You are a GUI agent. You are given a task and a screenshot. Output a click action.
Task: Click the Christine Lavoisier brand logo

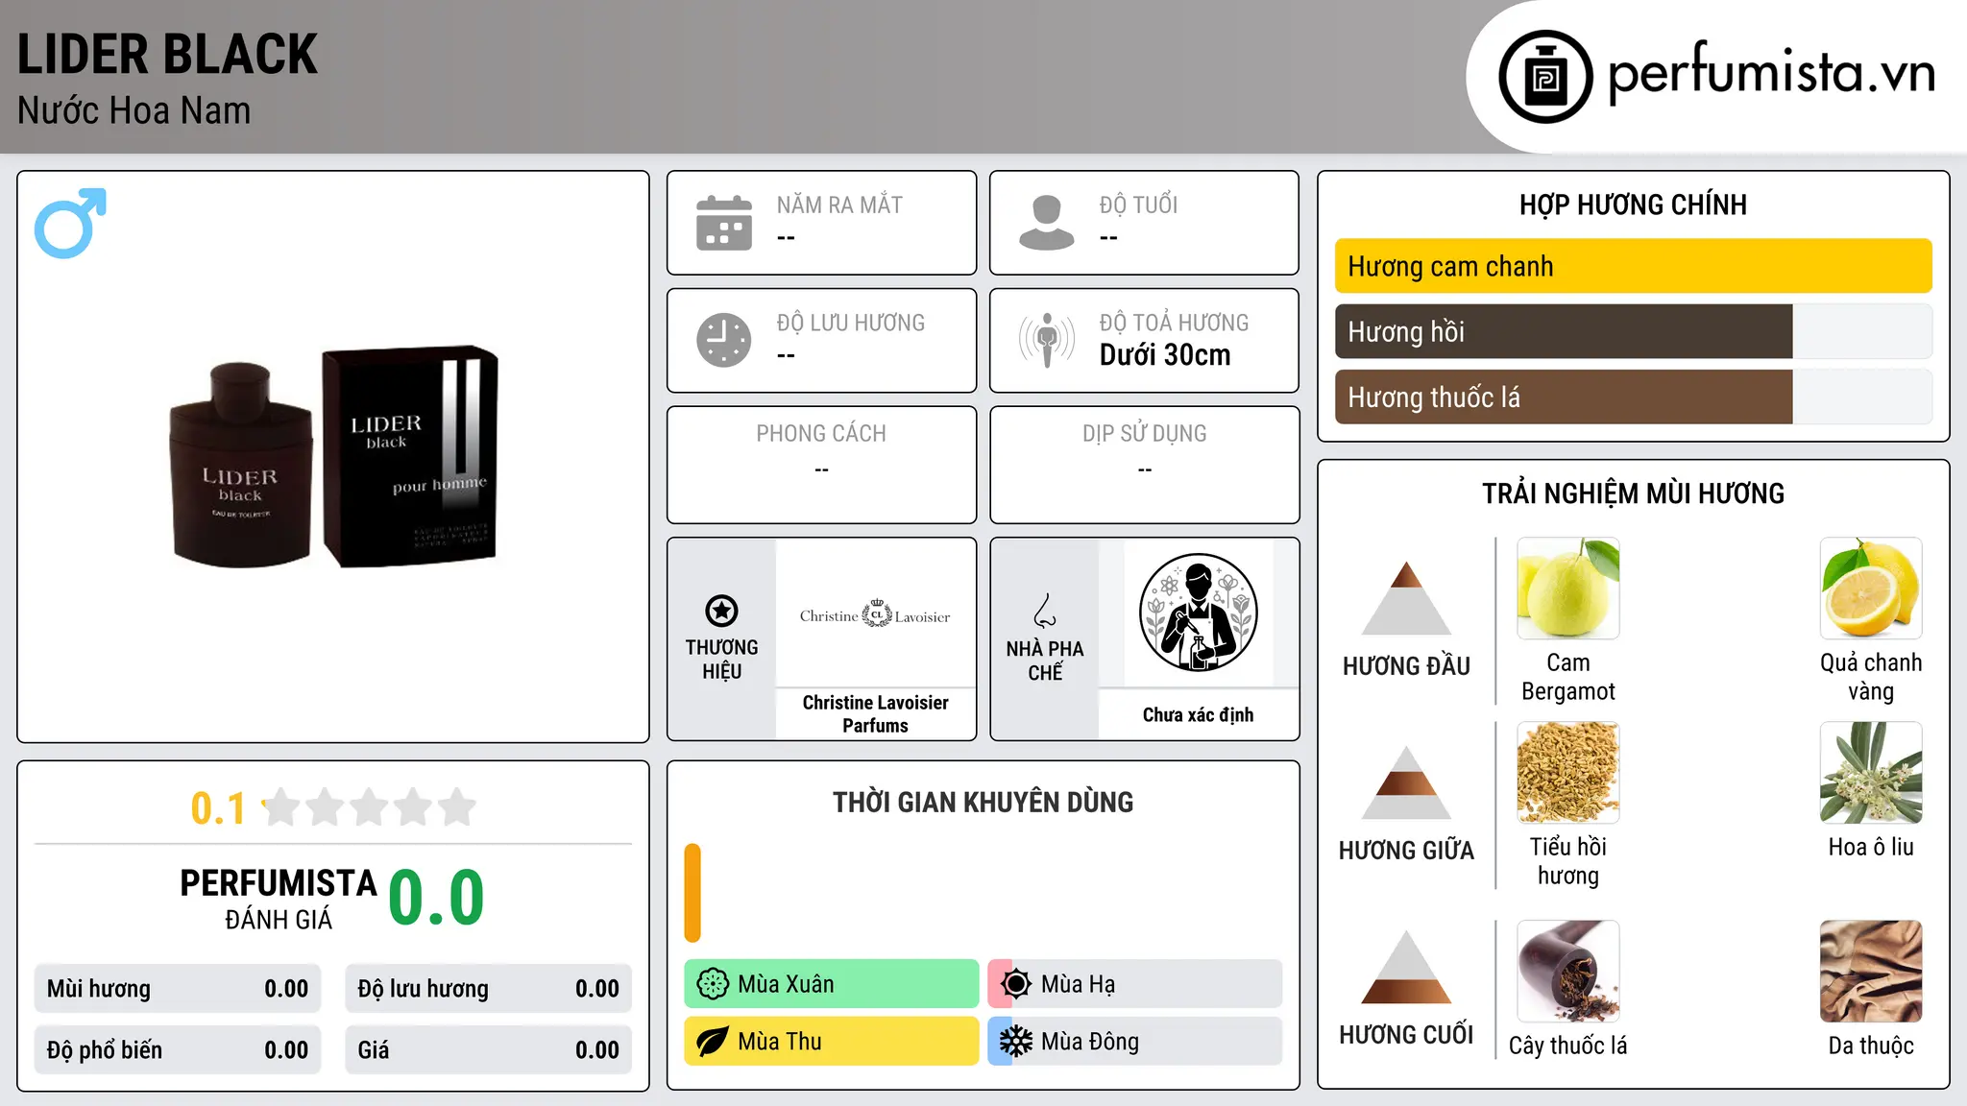[x=875, y=614]
